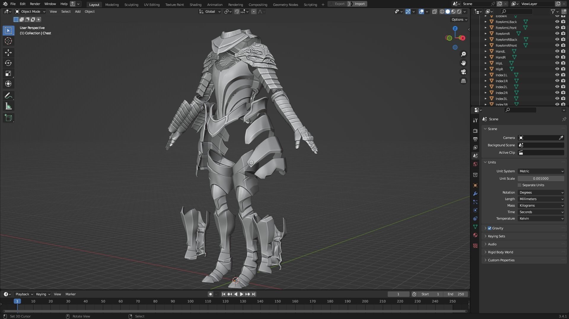Open the Object properties tab
Image resolution: width=569 pixels, height=319 pixels.
pos(475,185)
